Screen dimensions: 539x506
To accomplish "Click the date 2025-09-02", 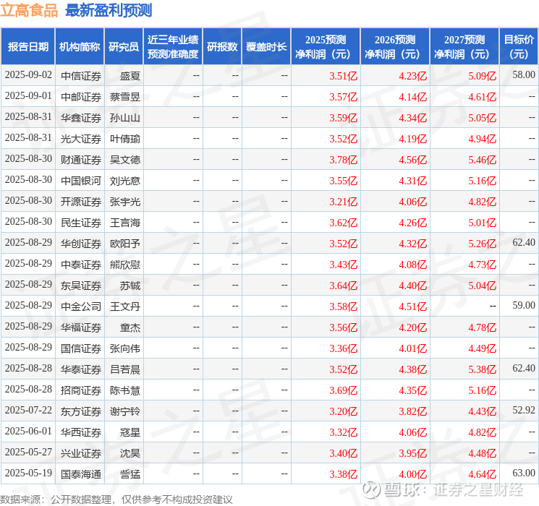I will (x=28, y=75).
